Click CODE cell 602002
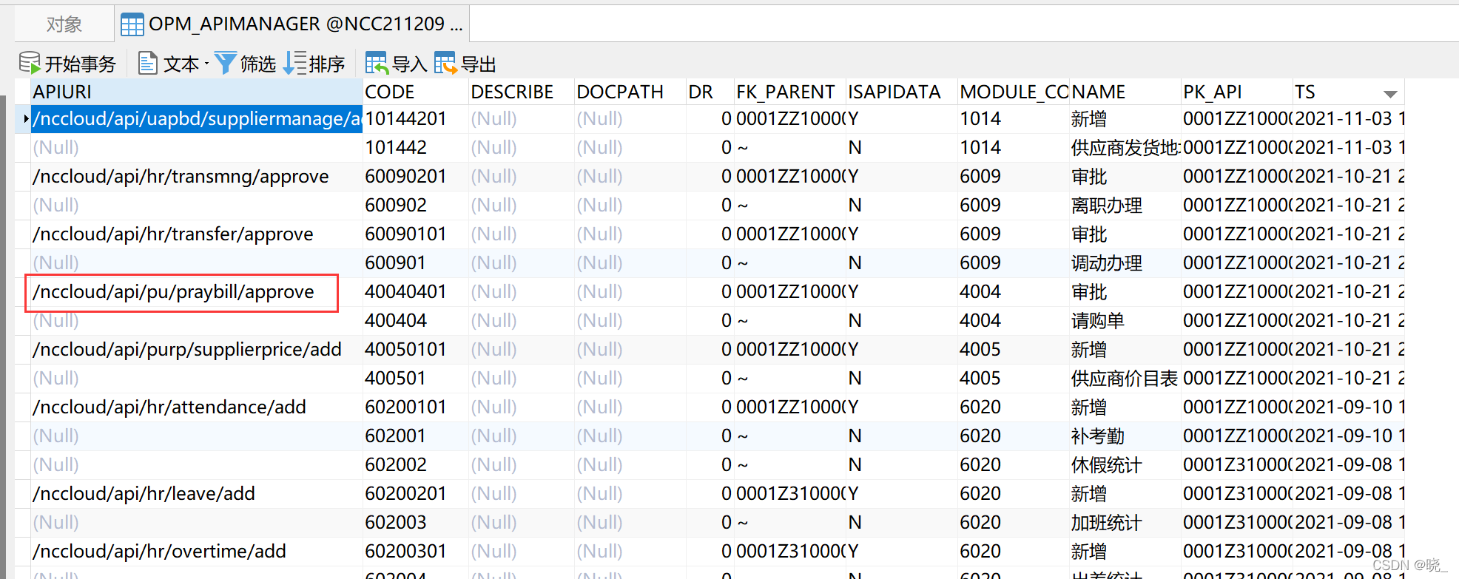Image resolution: width=1459 pixels, height=579 pixels. tap(416, 465)
